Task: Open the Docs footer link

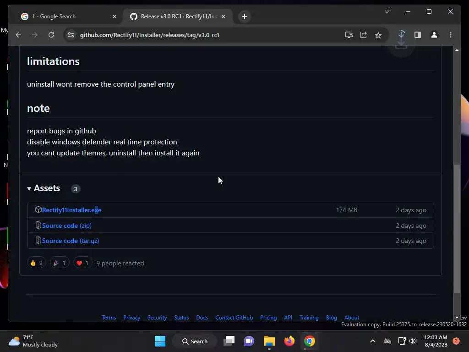Action: pos(202,318)
